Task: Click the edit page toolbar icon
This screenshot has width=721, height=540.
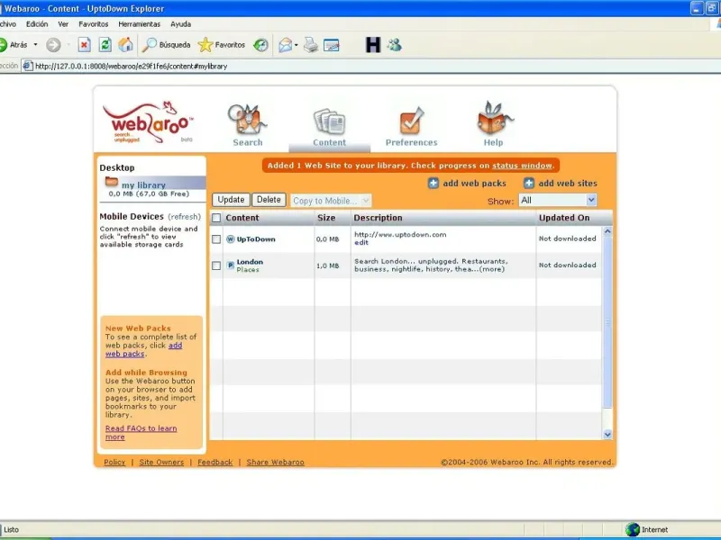Action: pos(331,45)
